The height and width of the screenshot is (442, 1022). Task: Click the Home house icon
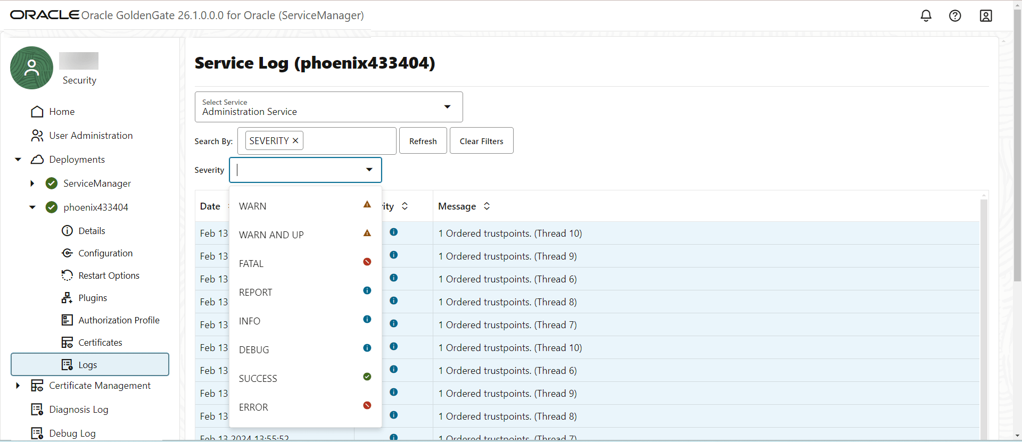click(37, 112)
